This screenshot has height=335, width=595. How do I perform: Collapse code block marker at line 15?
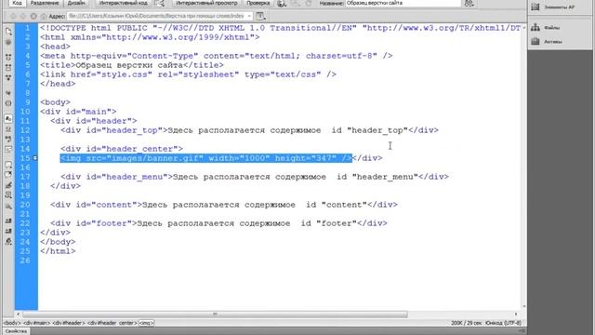[x=35, y=157]
